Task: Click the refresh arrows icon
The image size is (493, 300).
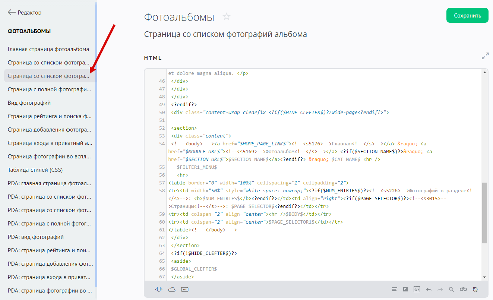Action: (x=475, y=290)
